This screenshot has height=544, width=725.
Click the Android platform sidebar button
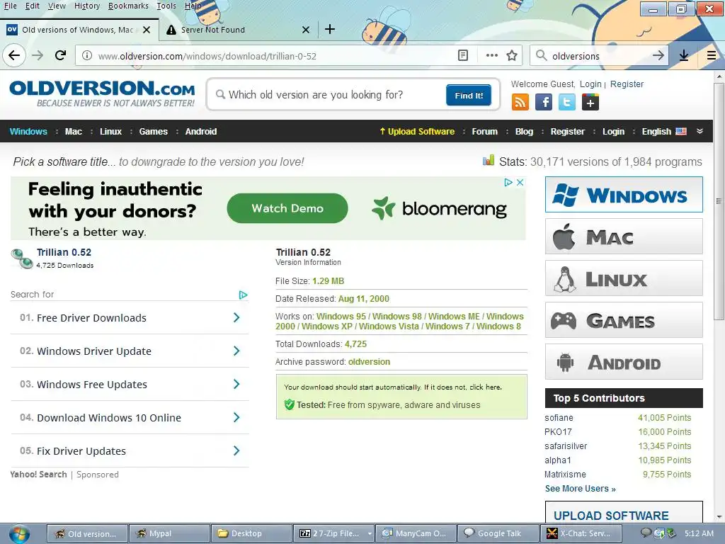pyautogui.click(x=624, y=362)
